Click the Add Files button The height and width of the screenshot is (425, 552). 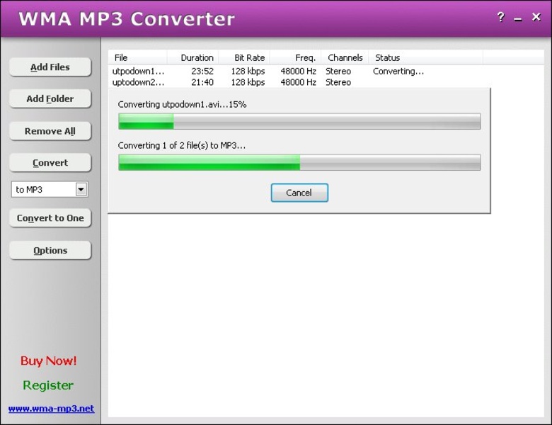(50, 67)
